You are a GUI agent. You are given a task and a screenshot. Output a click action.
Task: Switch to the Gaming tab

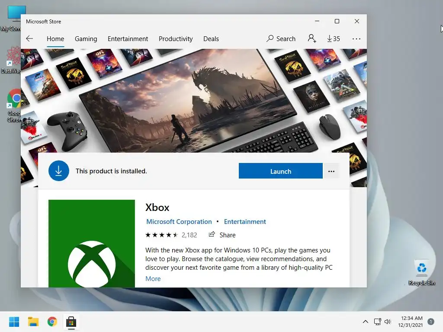[x=86, y=38]
